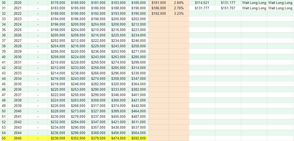
Task: Select $360,000 in the 2038 row
Action: tap(118, 100)
